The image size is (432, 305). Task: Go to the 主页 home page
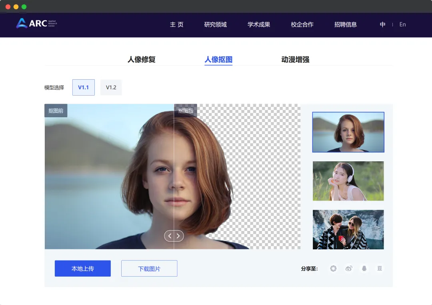(x=176, y=24)
